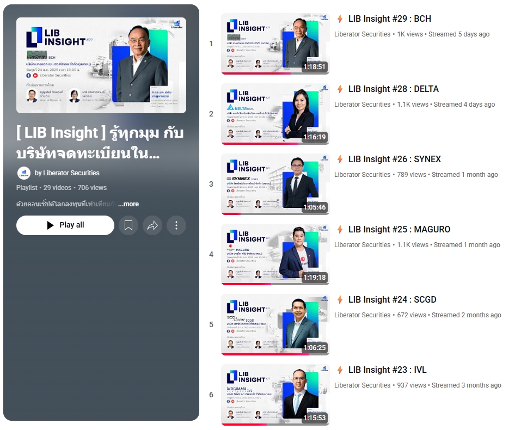
Task: Open video LIB Insight #28 : DELTA title
Action: pyautogui.click(x=394, y=89)
